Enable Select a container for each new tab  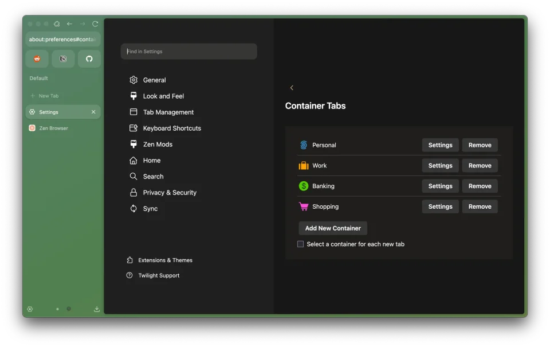(x=301, y=244)
